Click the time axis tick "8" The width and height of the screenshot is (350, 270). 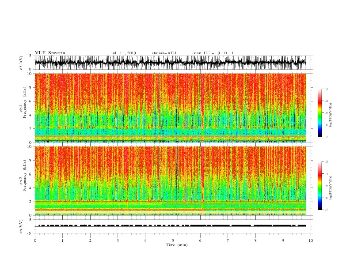[255, 240]
